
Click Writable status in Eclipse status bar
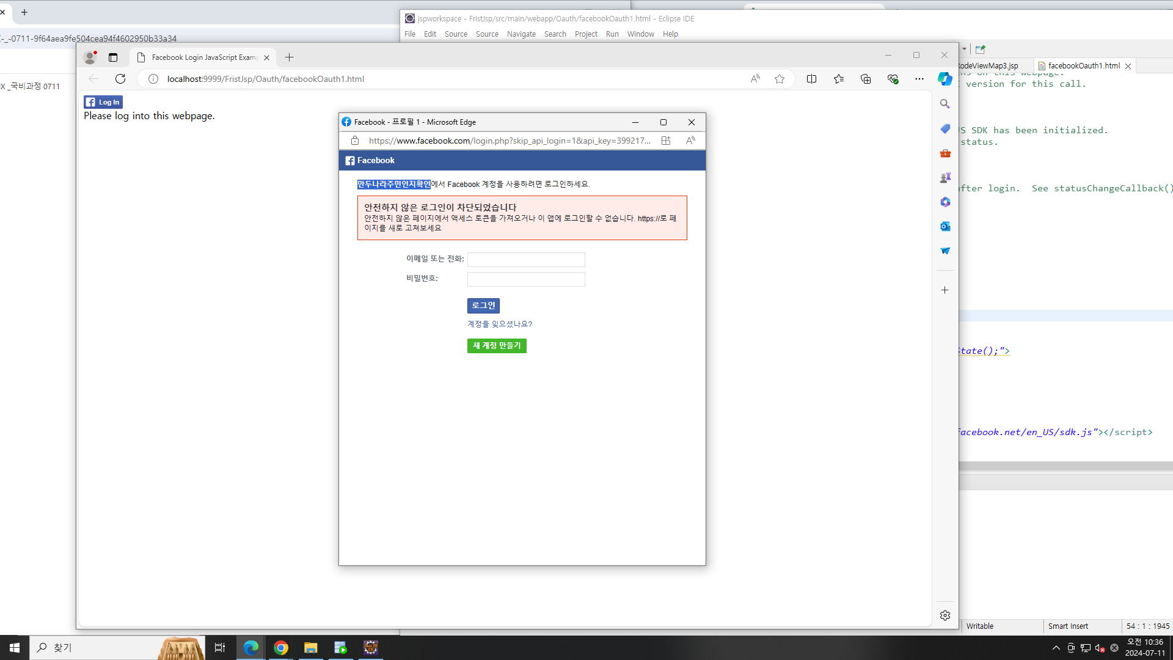[x=980, y=626]
